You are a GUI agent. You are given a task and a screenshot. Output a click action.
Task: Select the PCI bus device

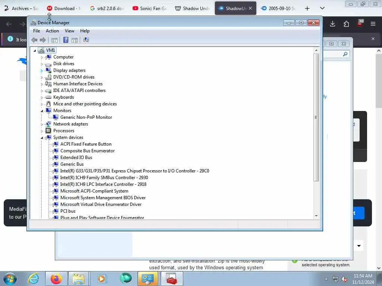(x=68, y=211)
